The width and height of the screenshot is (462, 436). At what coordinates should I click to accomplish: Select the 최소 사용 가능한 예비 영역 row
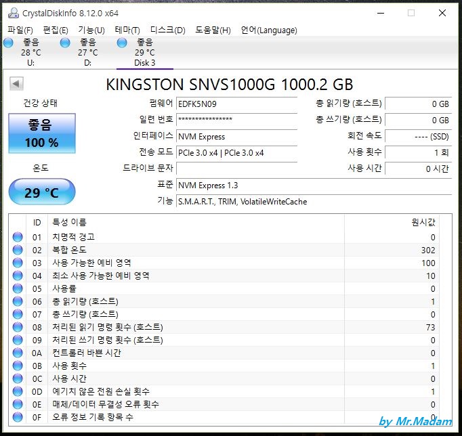[224, 276]
